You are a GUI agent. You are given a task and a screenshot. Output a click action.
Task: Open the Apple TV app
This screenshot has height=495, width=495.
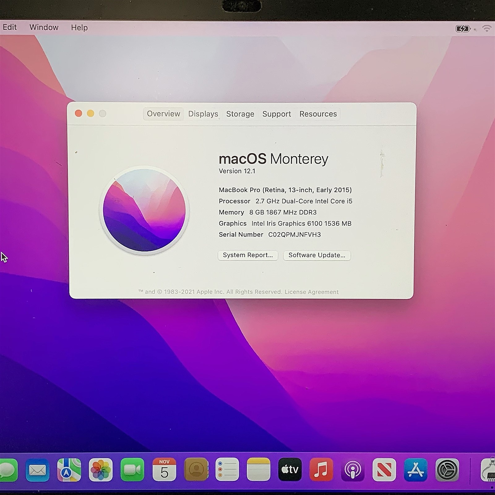point(289,470)
